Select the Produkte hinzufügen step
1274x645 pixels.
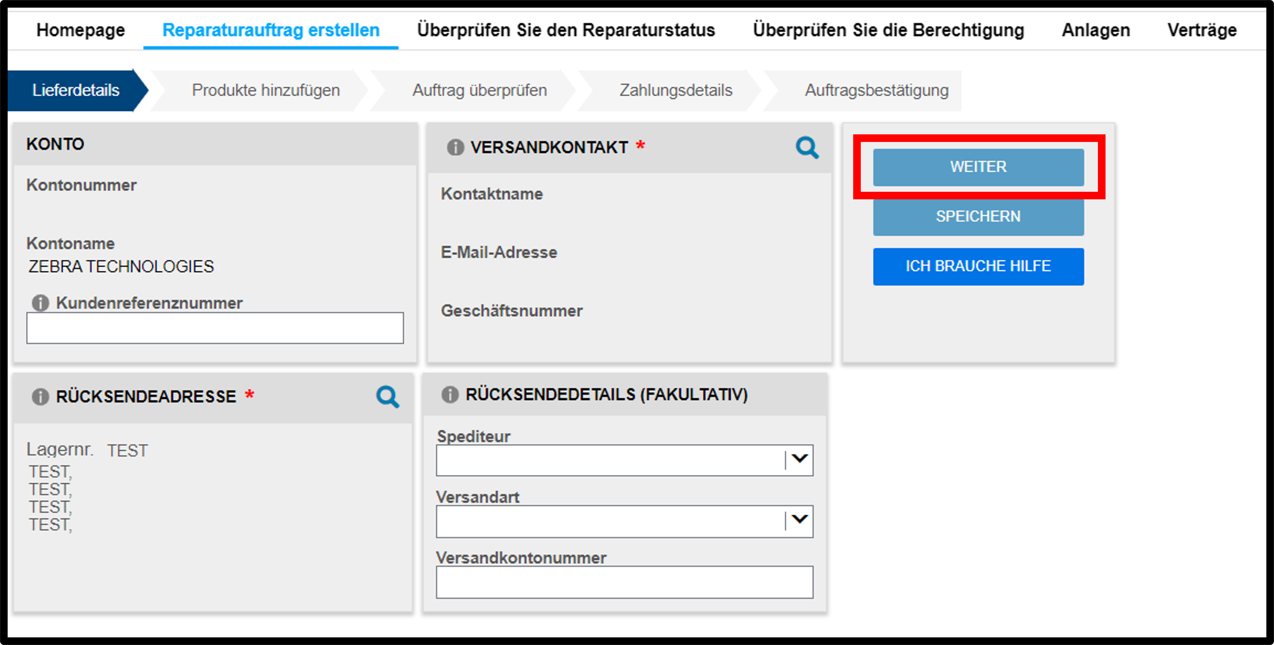tap(266, 90)
